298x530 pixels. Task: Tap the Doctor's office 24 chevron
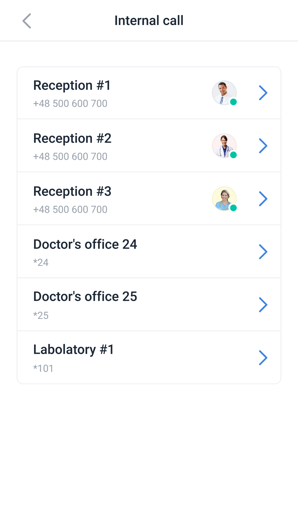pyautogui.click(x=263, y=252)
